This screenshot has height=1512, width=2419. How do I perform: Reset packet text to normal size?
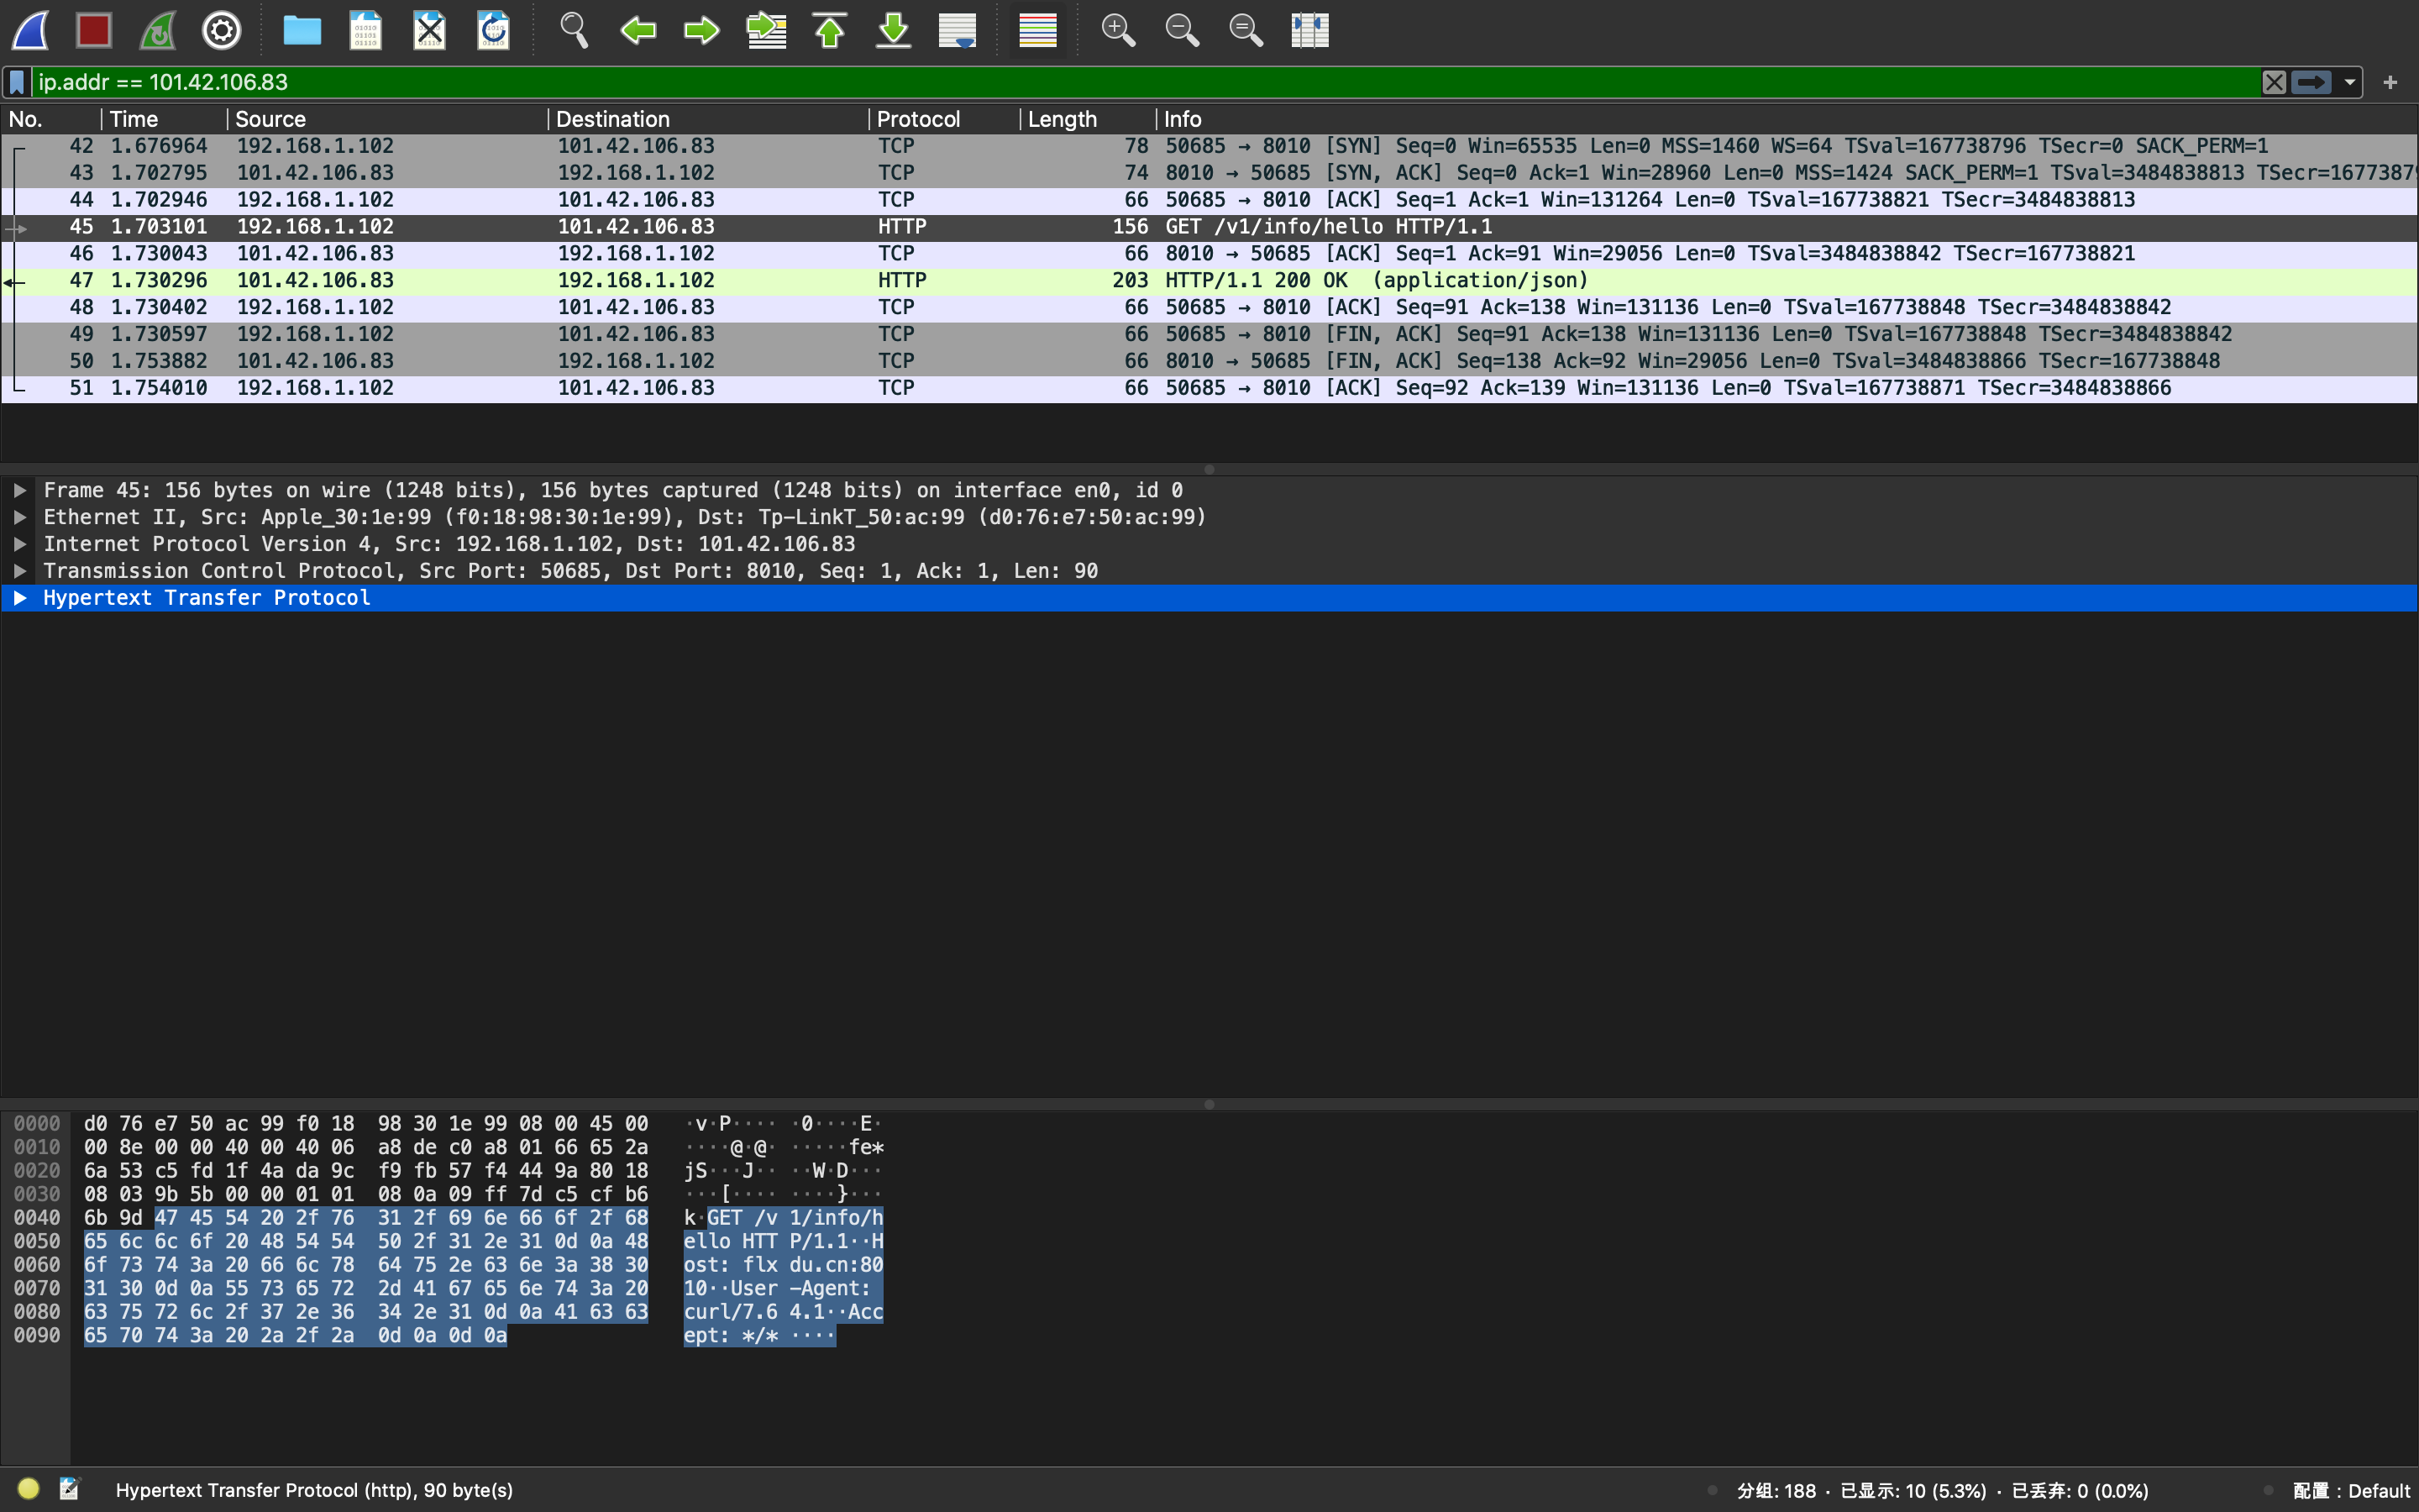pyautogui.click(x=1246, y=30)
